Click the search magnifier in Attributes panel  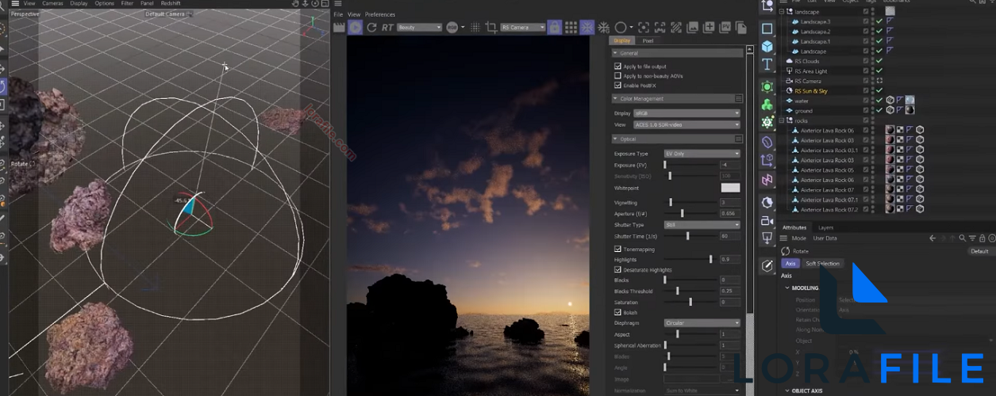coord(962,238)
